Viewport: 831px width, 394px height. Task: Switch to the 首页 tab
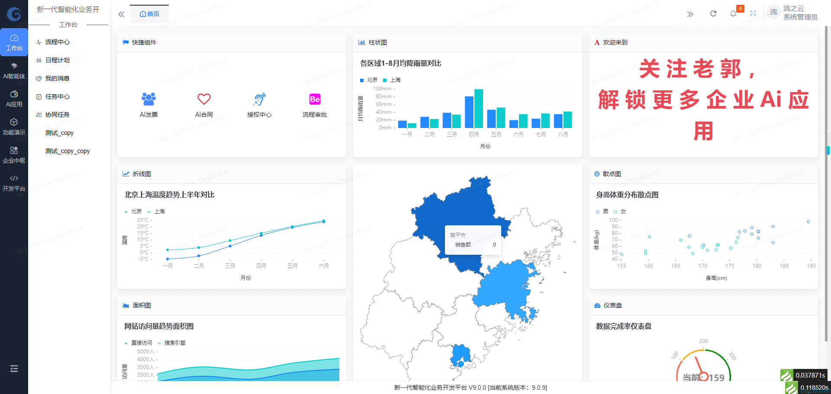[149, 14]
